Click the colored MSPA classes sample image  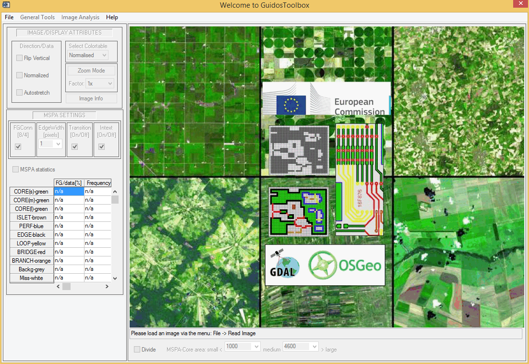(x=298, y=211)
